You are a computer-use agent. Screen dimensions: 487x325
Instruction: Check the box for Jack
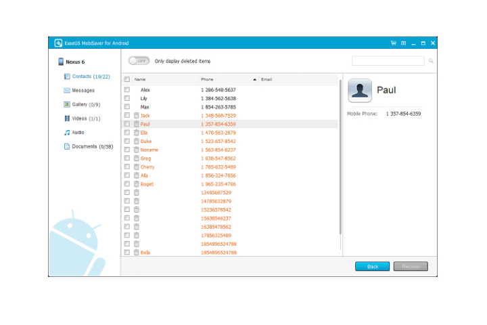pyautogui.click(x=126, y=115)
